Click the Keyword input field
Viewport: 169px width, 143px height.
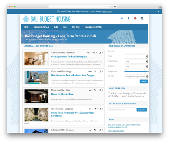click(x=136, y=51)
